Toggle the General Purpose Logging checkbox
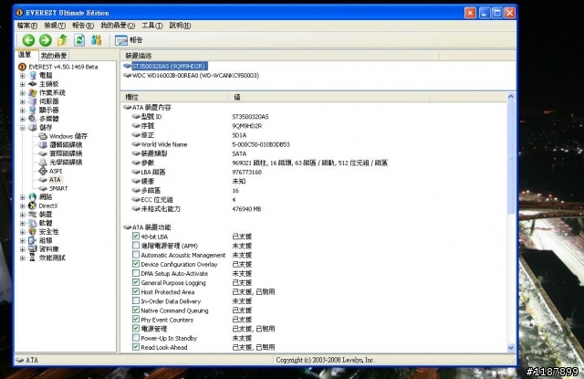The width and height of the screenshot is (584, 379). click(136, 282)
